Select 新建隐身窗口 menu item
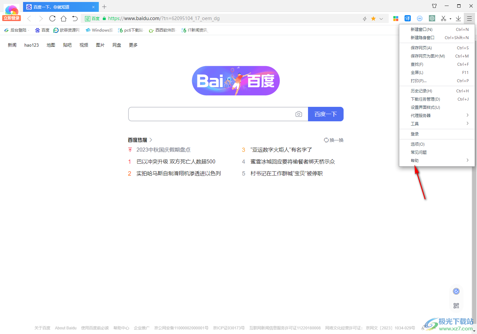 [x=437, y=38]
